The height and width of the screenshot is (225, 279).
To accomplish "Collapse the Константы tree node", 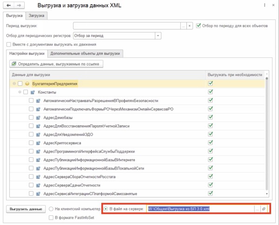I will click(x=20, y=92).
